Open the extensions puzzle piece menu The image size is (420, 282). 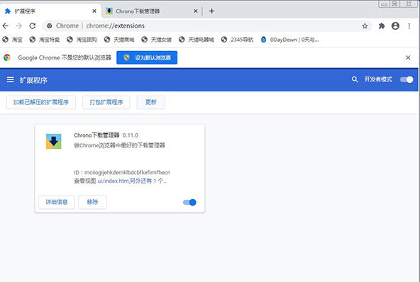coord(382,26)
